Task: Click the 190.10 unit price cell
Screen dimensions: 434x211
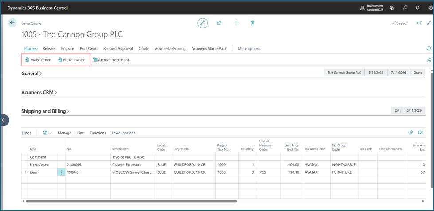Action: click(291, 172)
